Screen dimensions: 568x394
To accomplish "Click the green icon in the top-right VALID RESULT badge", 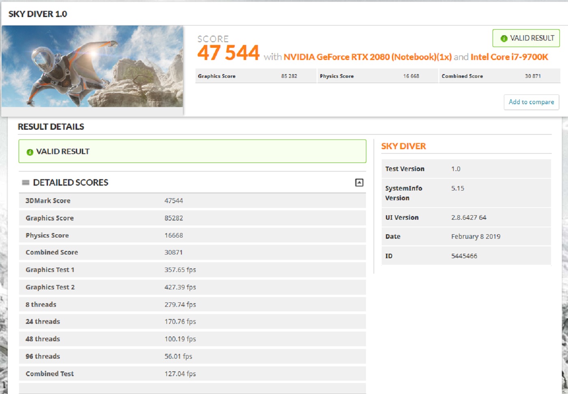I will pyautogui.click(x=504, y=39).
